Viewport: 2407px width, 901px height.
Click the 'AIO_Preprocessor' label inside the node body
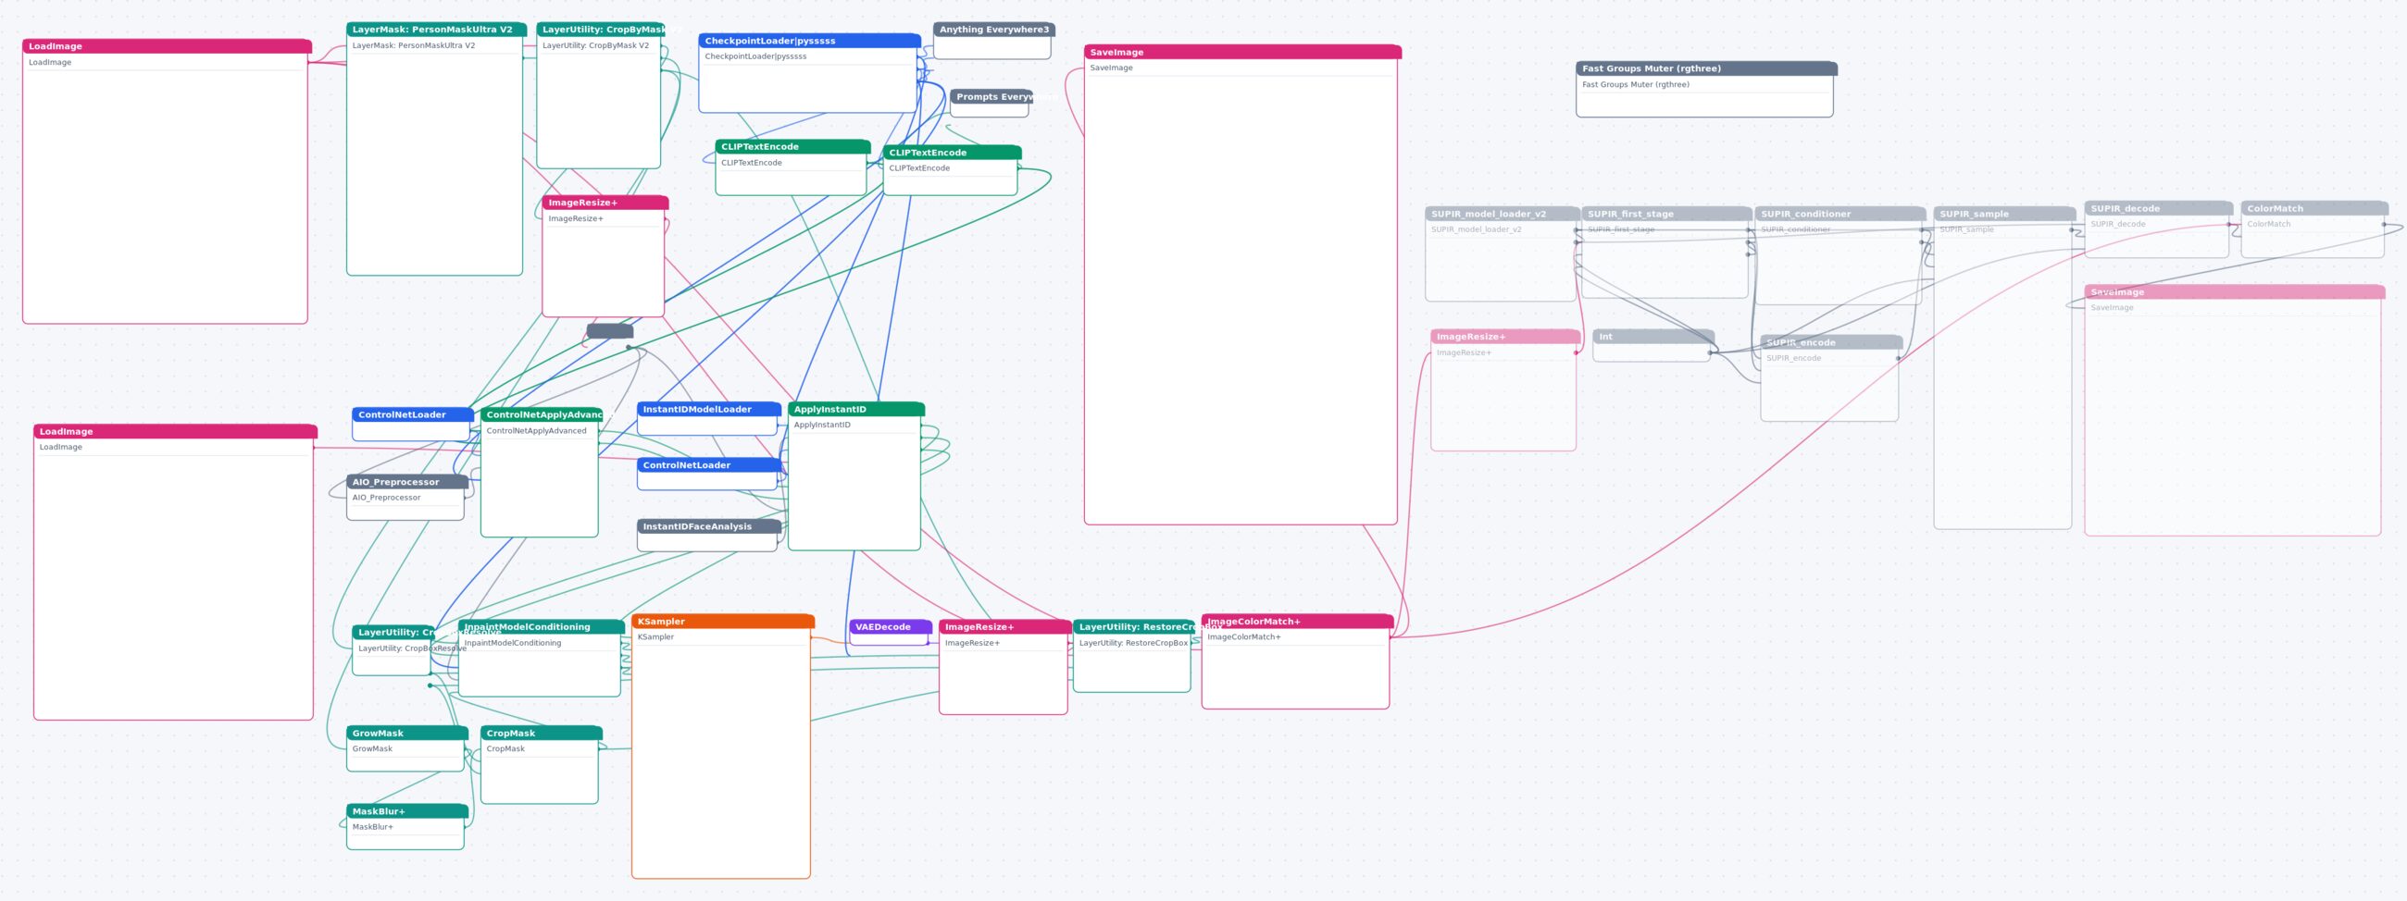(386, 498)
